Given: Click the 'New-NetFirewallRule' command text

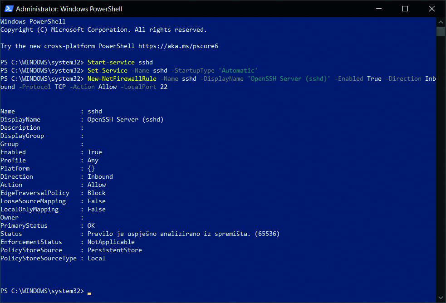Looking at the screenshot, I should coord(122,78).
